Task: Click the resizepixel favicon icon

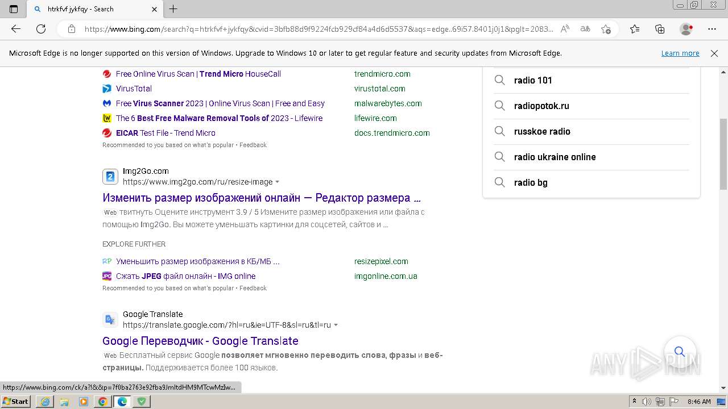Action: tap(107, 261)
